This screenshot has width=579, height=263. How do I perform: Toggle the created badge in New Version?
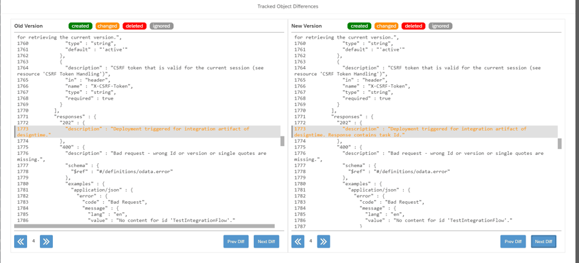click(359, 26)
